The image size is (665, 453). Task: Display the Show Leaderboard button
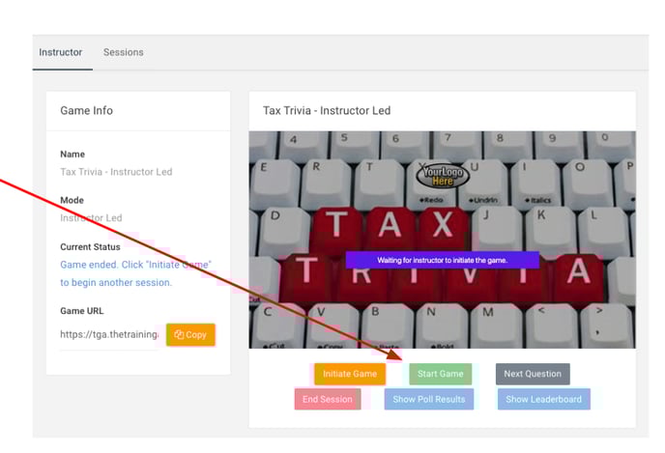click(543, 399)
